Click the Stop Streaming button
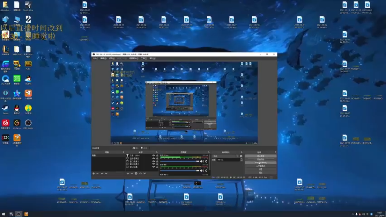 click(x=261, y=156)
